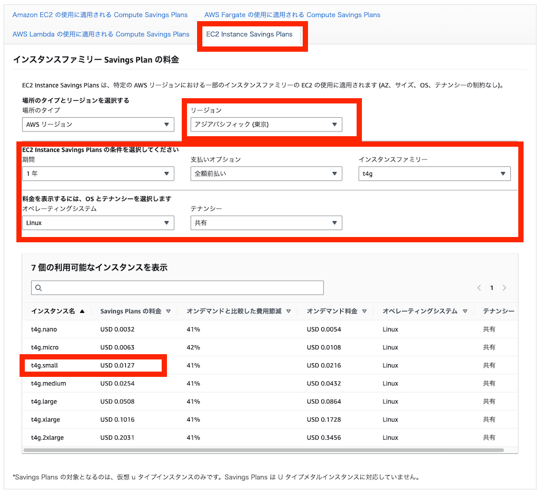Open the Amazon EC2 Compute Savings Plans tab
The height and width of the screenshot is (493, 541).
[x=100, y=15]
